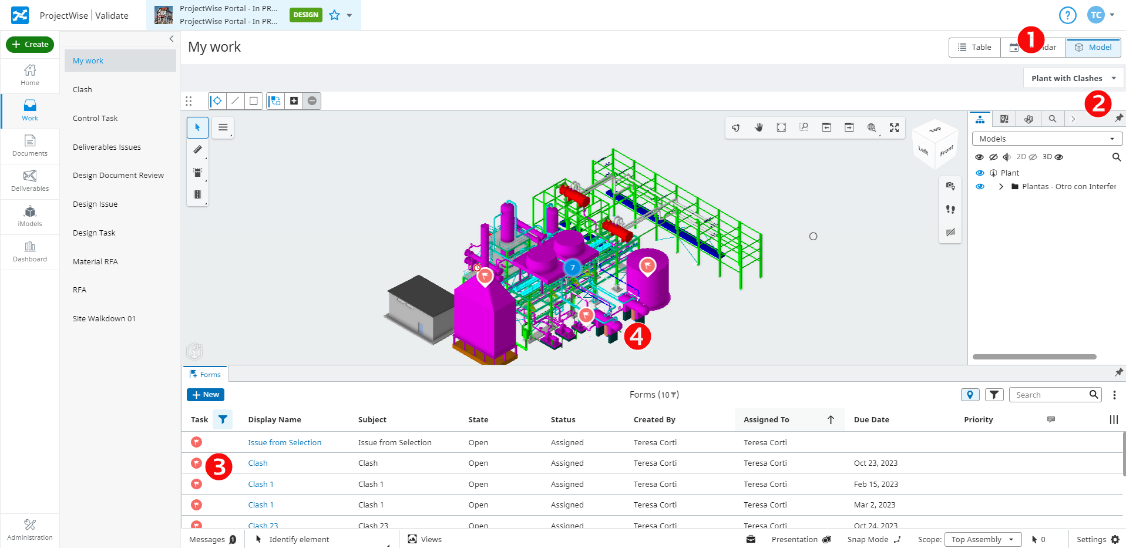Fit the view to the model

tap(781, 127)
